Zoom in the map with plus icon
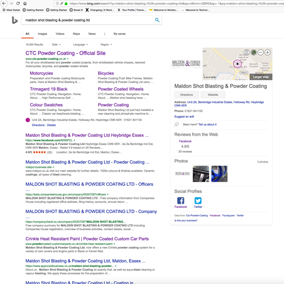 tap(268, 52)
